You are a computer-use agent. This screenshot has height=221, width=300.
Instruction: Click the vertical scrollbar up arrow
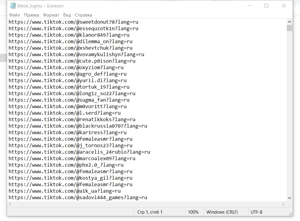pyautogui.click(x=289, y=22)
